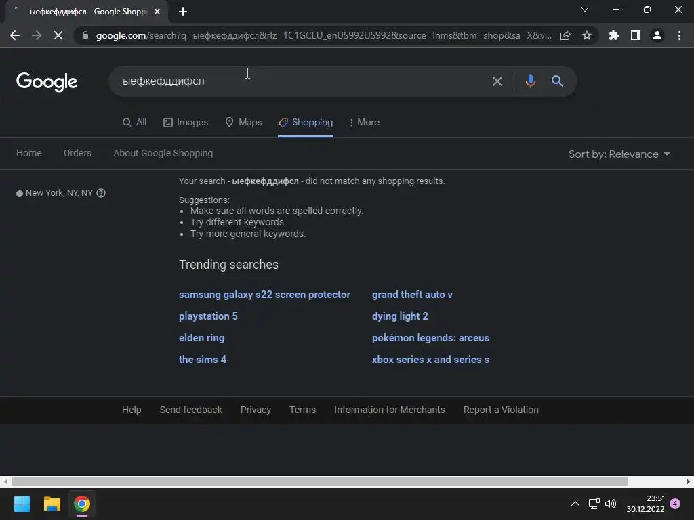The width and height of the screenshot is (694, 520).
Task: Open the Orders page
Action: pyautogui.click(x=77, y=153)
